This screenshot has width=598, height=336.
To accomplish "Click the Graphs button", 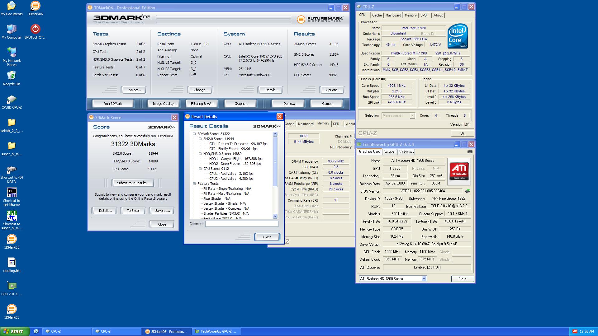I will (241, 104).
